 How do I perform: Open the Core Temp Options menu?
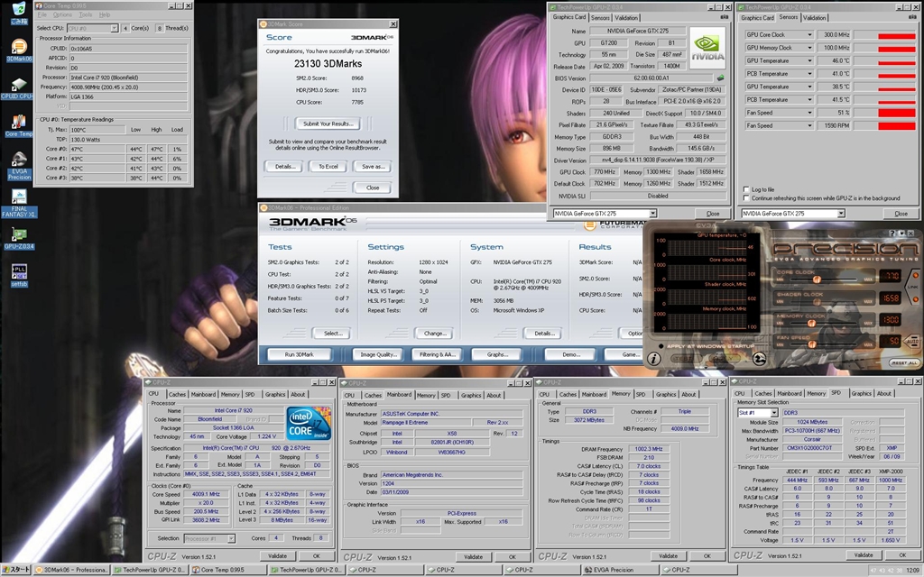tap(62, 15)
